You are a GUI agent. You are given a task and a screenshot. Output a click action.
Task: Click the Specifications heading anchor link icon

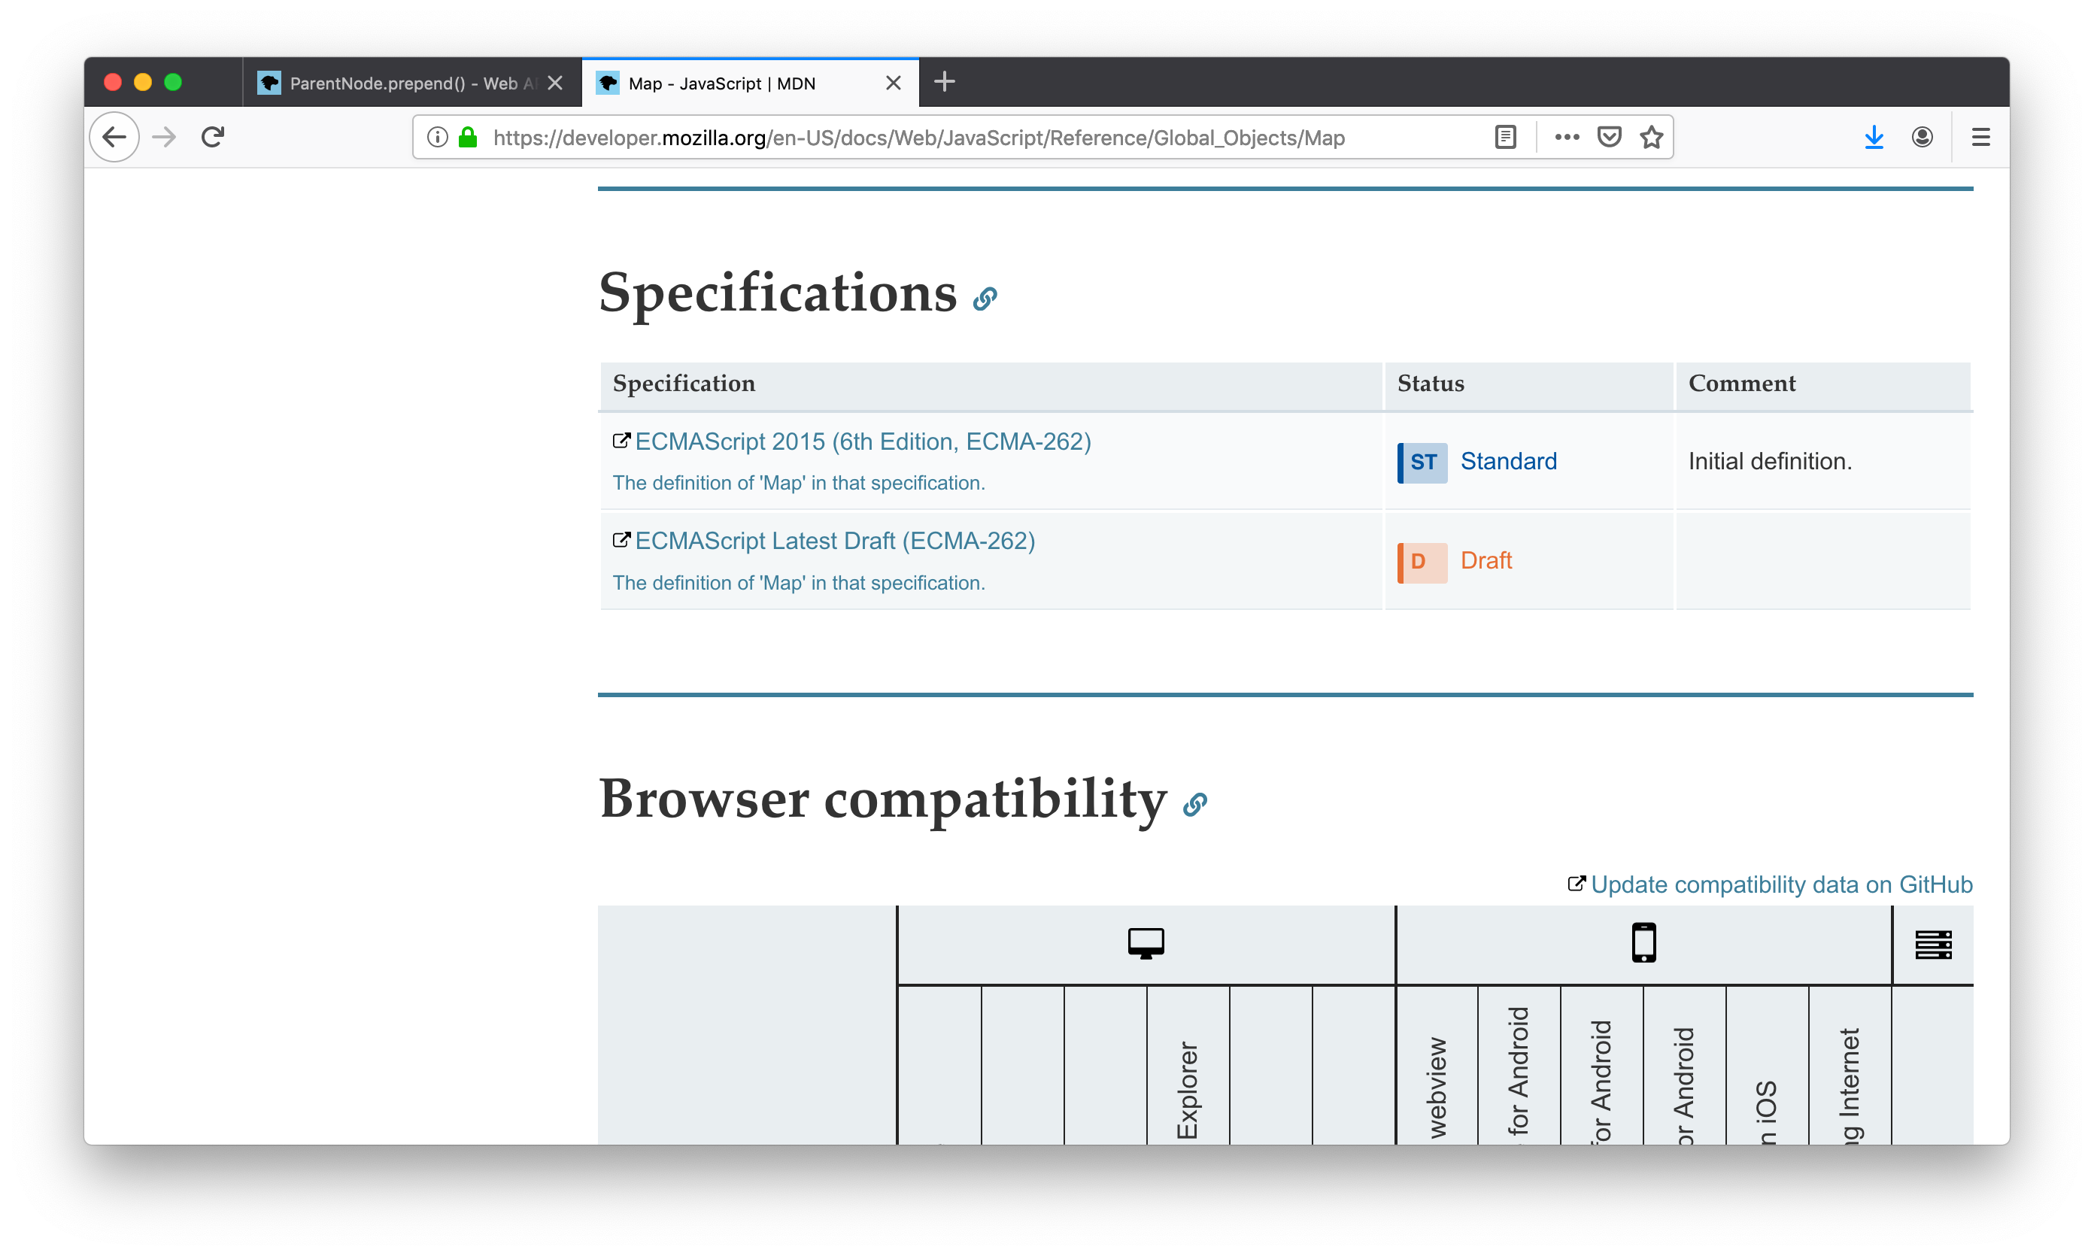tap(985, 299)
